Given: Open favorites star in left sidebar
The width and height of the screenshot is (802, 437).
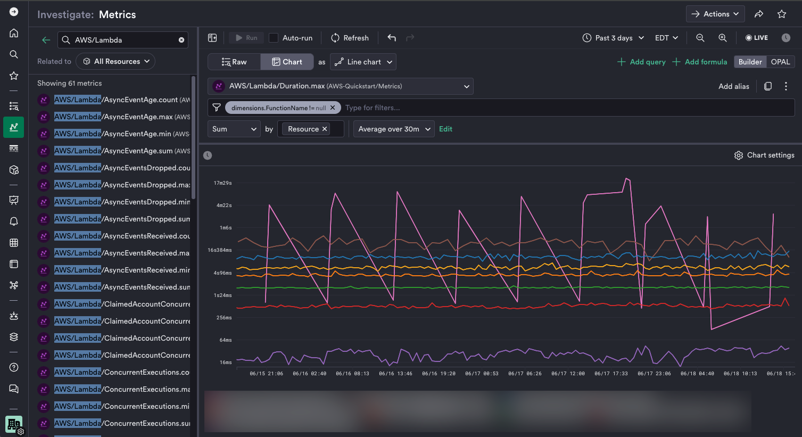Looking at the screenshot, I should click(14, 76).
